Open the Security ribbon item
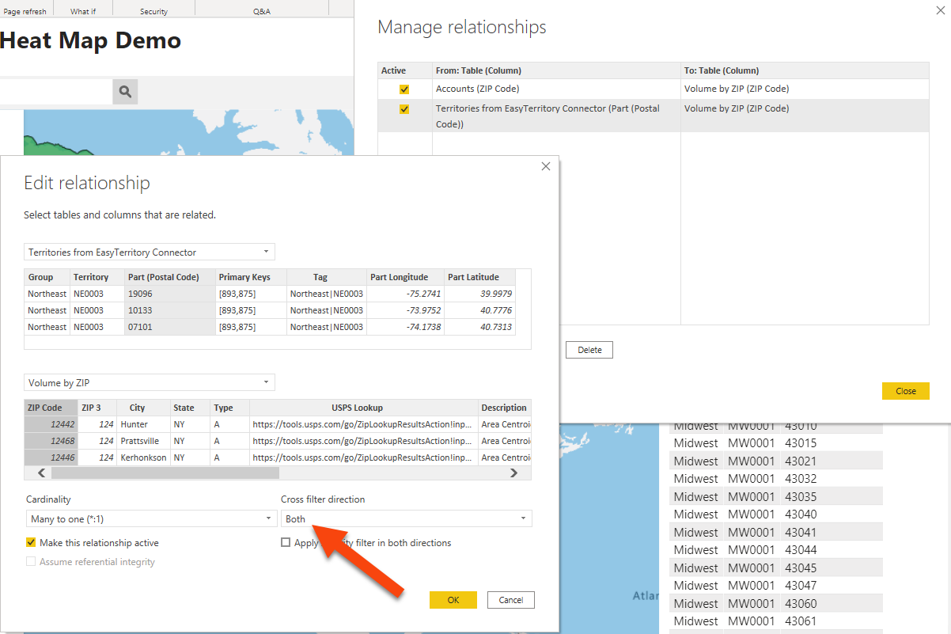The height and width of the screenshot is (634, 951). [x=153, y=11]
